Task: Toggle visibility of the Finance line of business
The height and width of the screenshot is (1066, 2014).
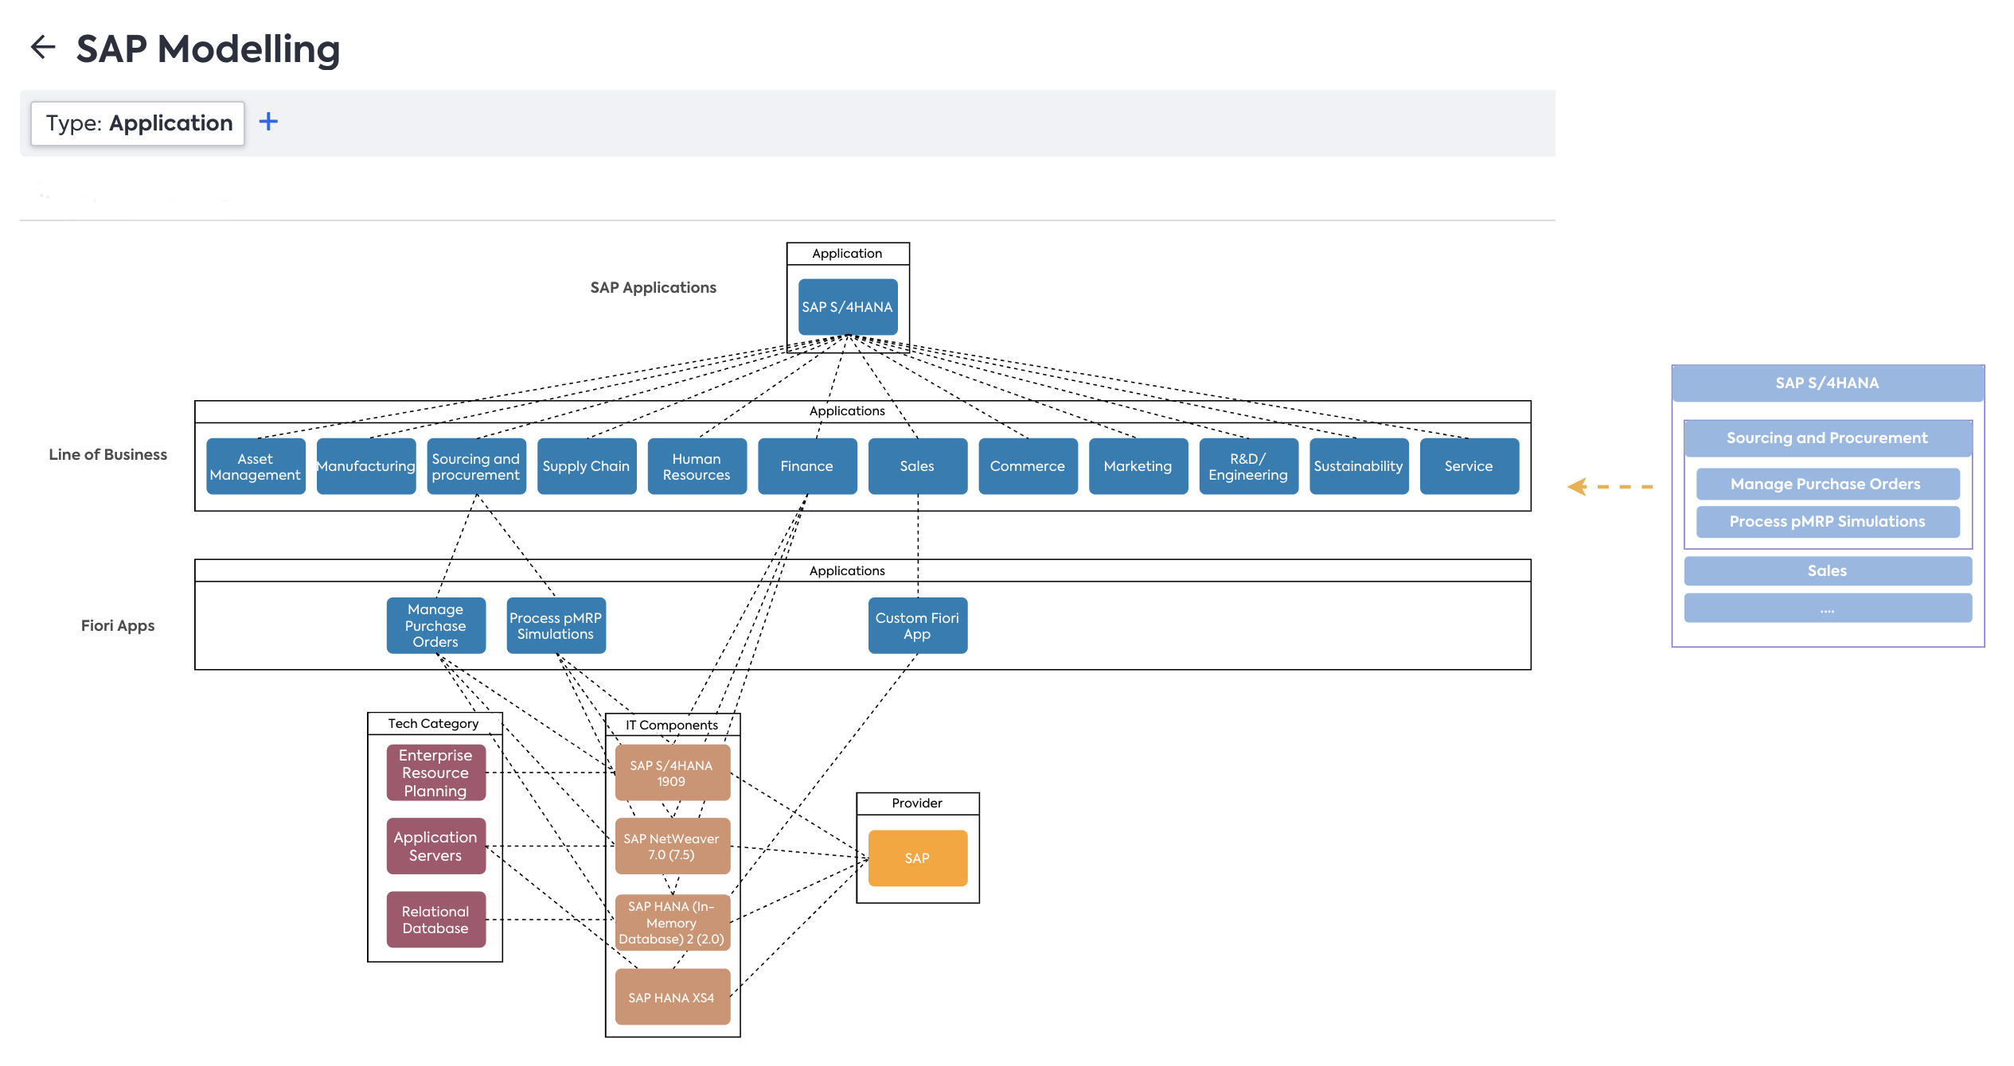Action: (x=803, y=466)
